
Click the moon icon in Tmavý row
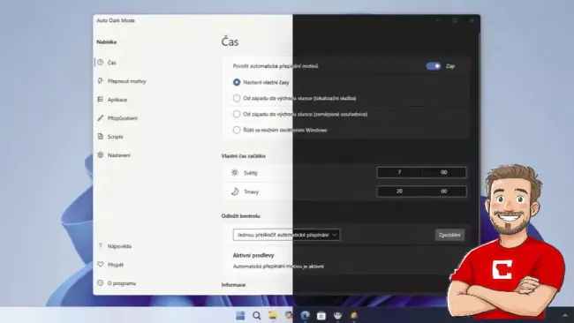(x=235, y=192)
